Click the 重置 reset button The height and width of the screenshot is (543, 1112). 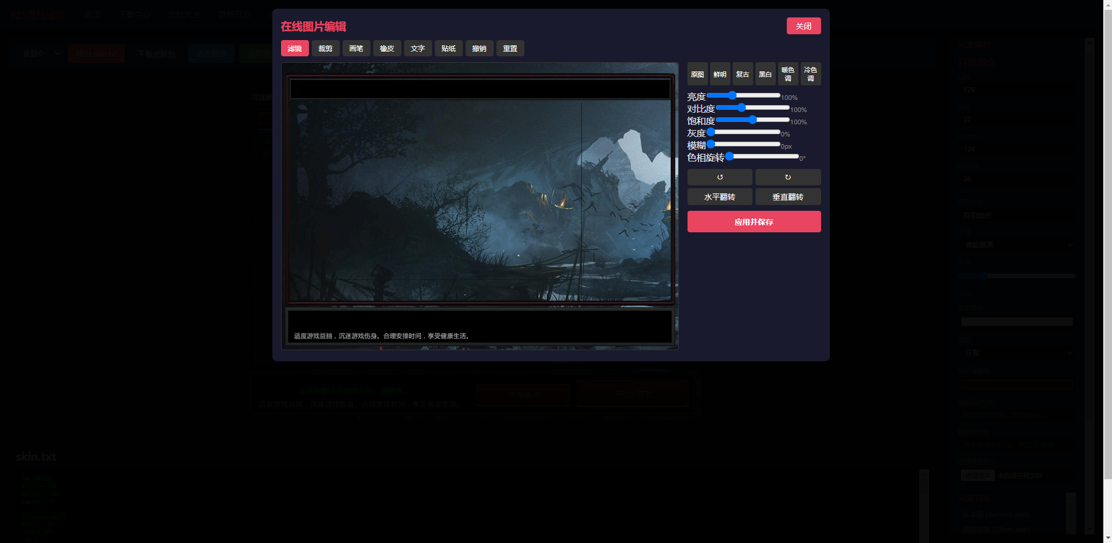click(510, 48)
